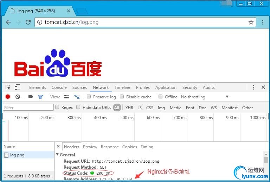Filter requests by Media
270x182 pixels.
[175, 108]
